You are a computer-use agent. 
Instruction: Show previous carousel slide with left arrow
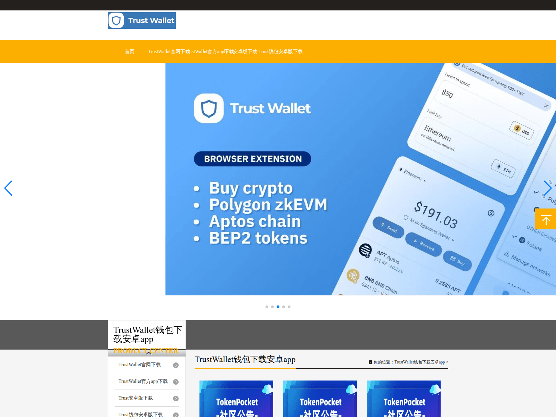point(8,188)
